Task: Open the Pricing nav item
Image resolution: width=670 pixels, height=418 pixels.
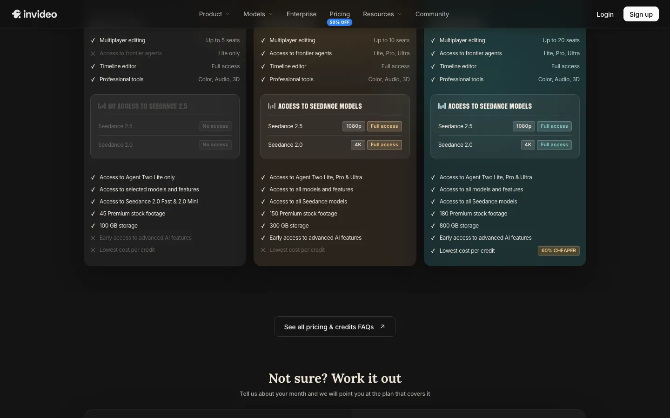Action: pos(340,14)
